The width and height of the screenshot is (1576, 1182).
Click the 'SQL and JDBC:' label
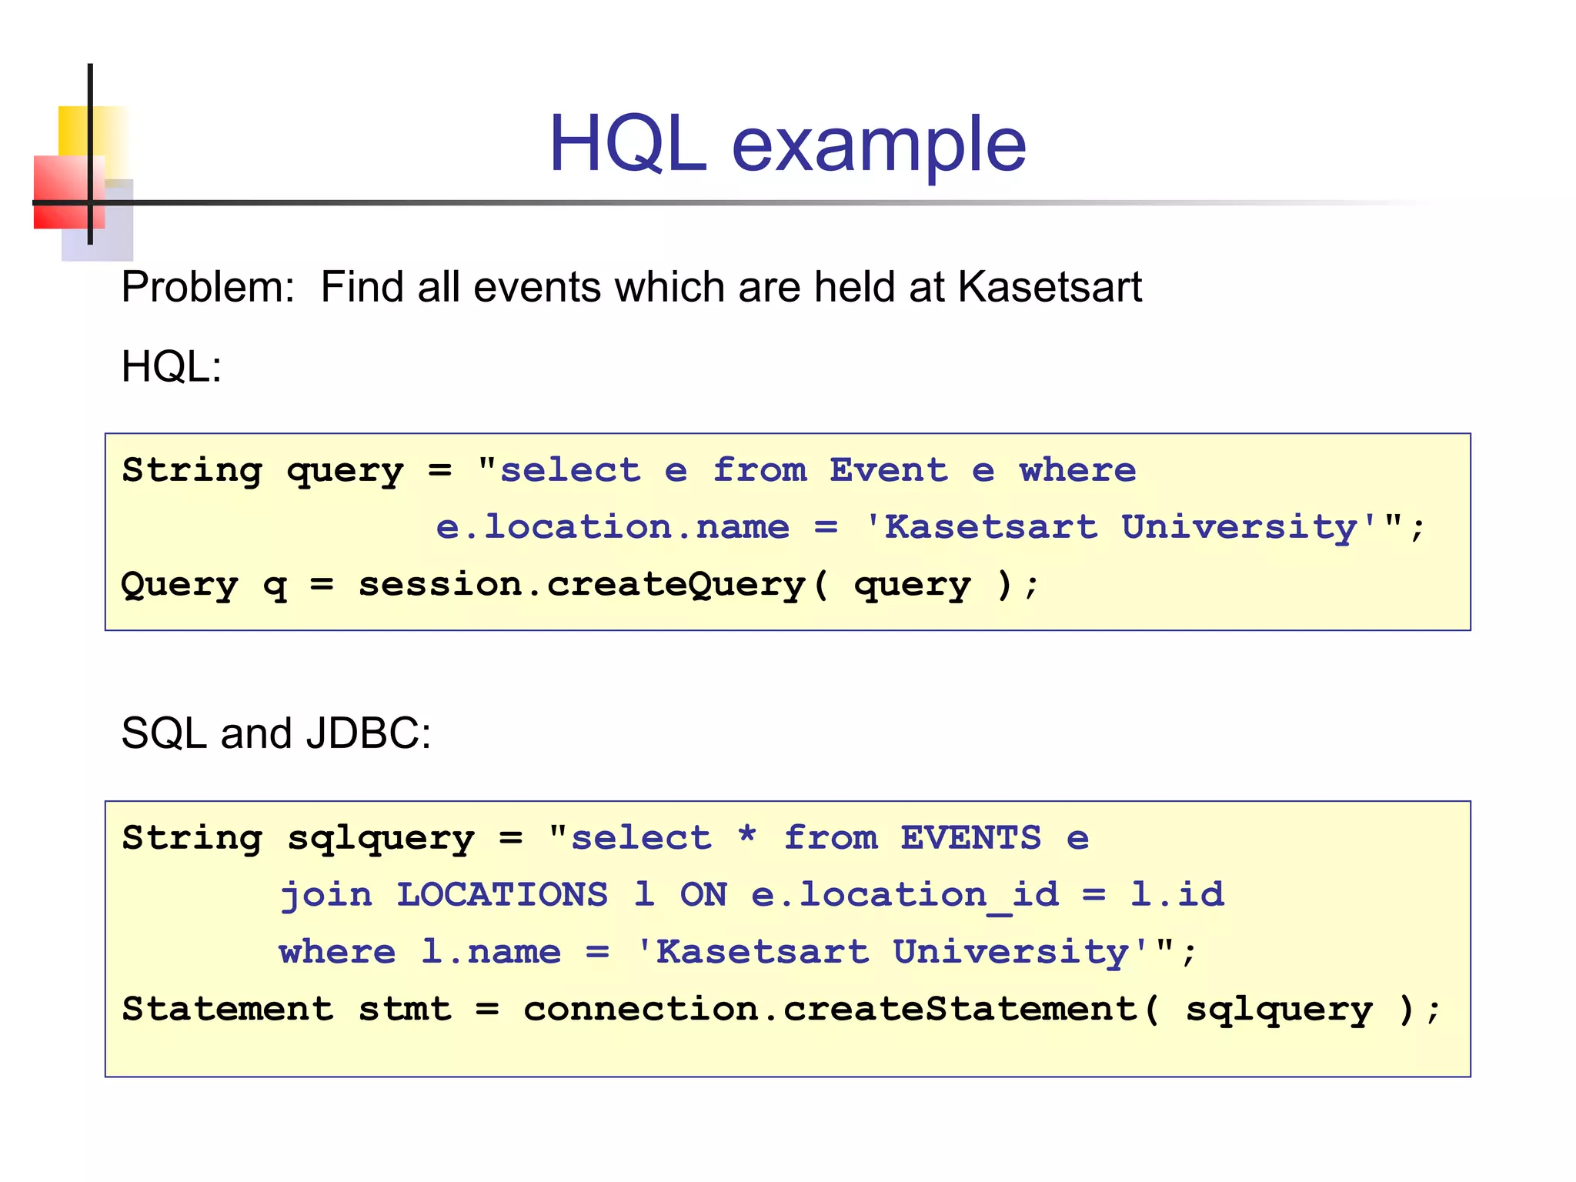click(x=275, y=733)
